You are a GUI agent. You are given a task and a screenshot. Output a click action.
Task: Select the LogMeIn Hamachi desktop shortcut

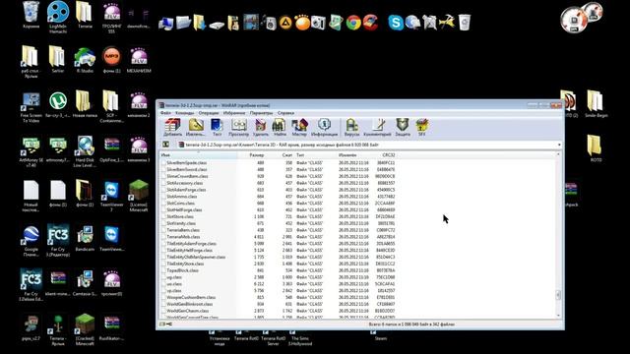point(58,17)
